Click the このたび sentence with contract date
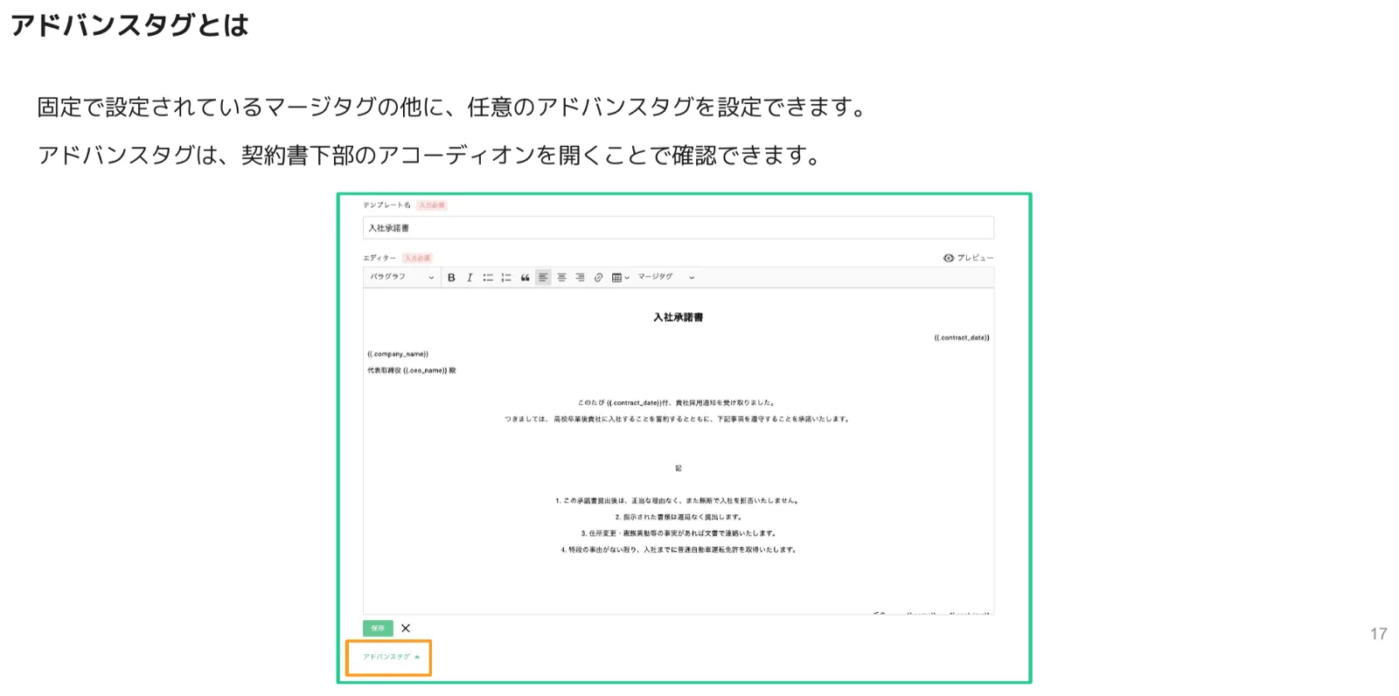The image size is (1399, 696). point(677,403)
